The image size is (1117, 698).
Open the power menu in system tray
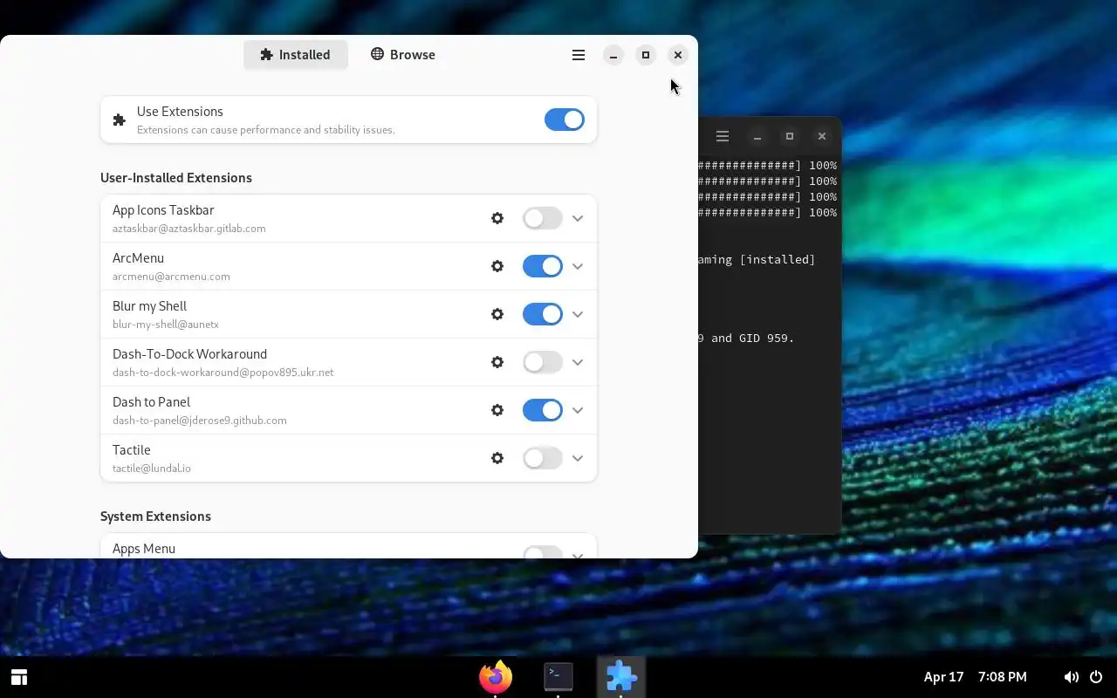[x=1096, y=677]
